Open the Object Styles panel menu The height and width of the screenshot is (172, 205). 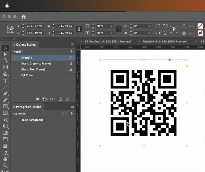click(x=73, y=45)
